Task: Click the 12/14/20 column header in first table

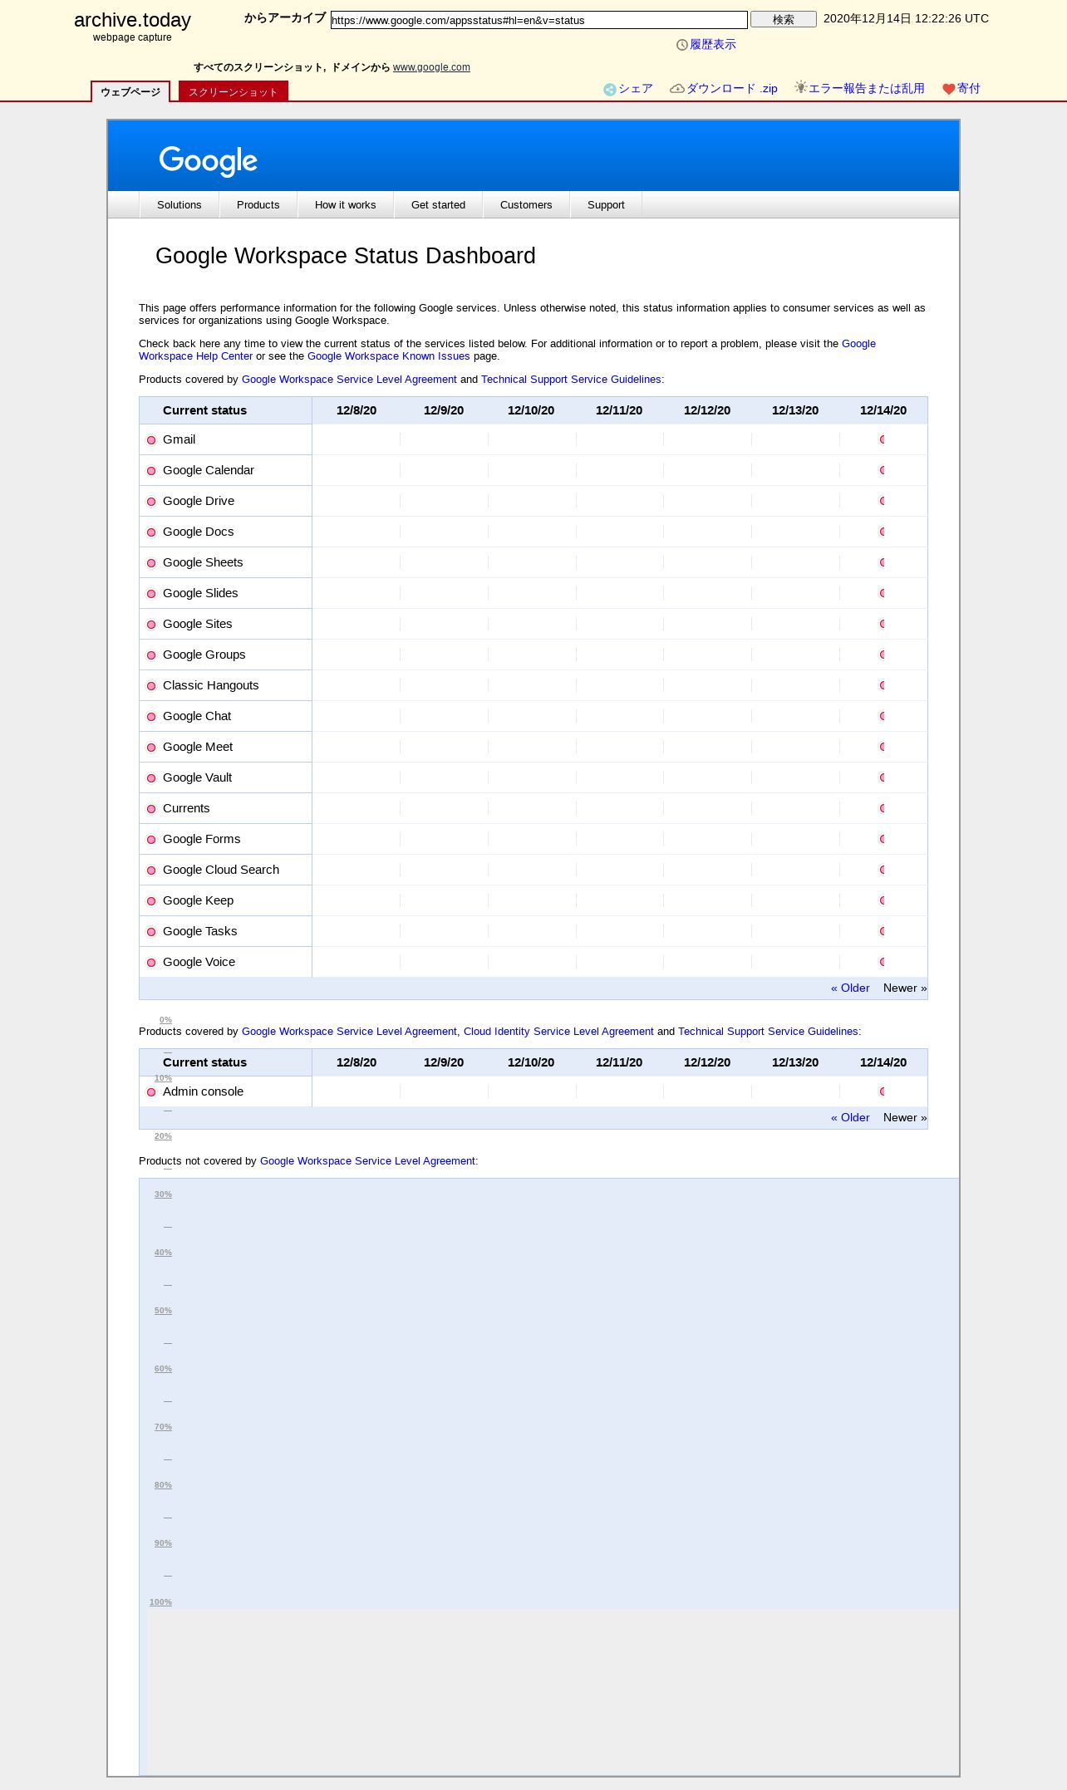Action: click(883, 410)
